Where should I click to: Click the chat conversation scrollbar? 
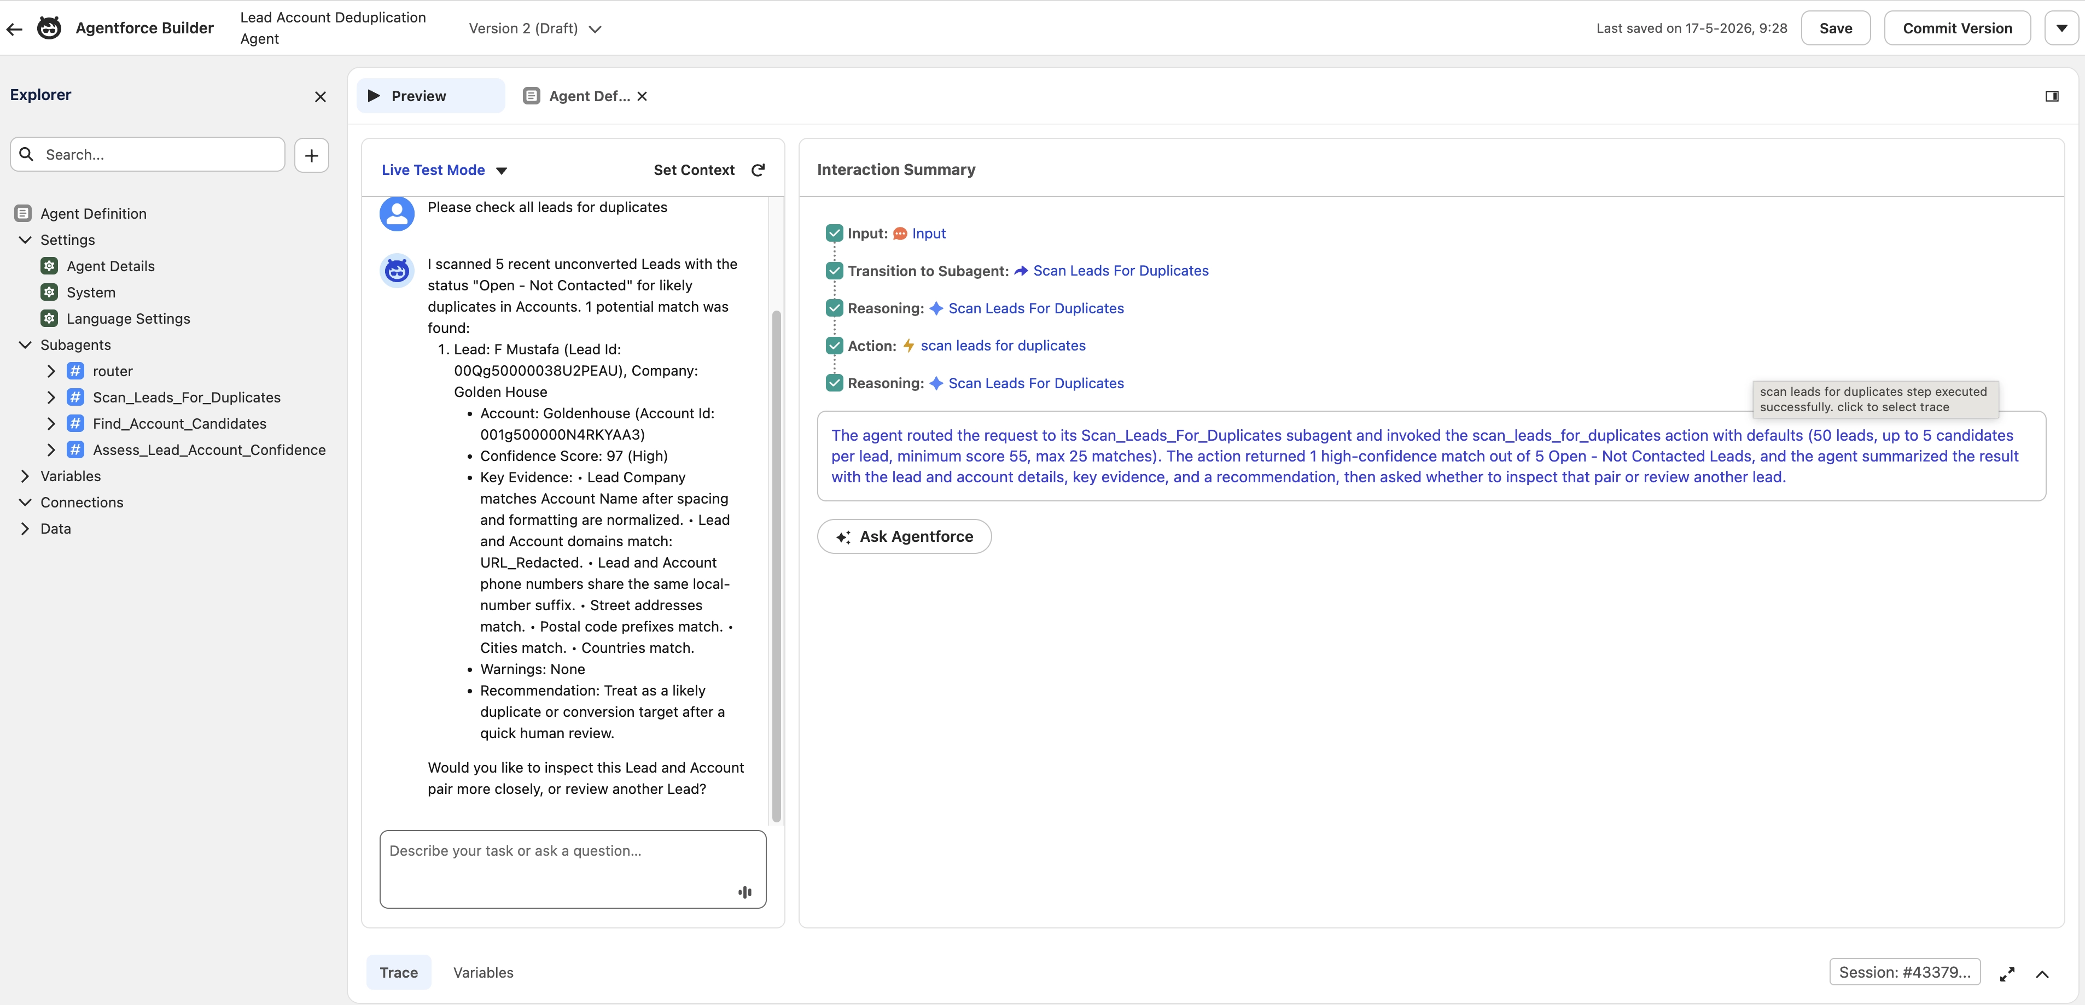pyautogui.click(x=776, y=566)
